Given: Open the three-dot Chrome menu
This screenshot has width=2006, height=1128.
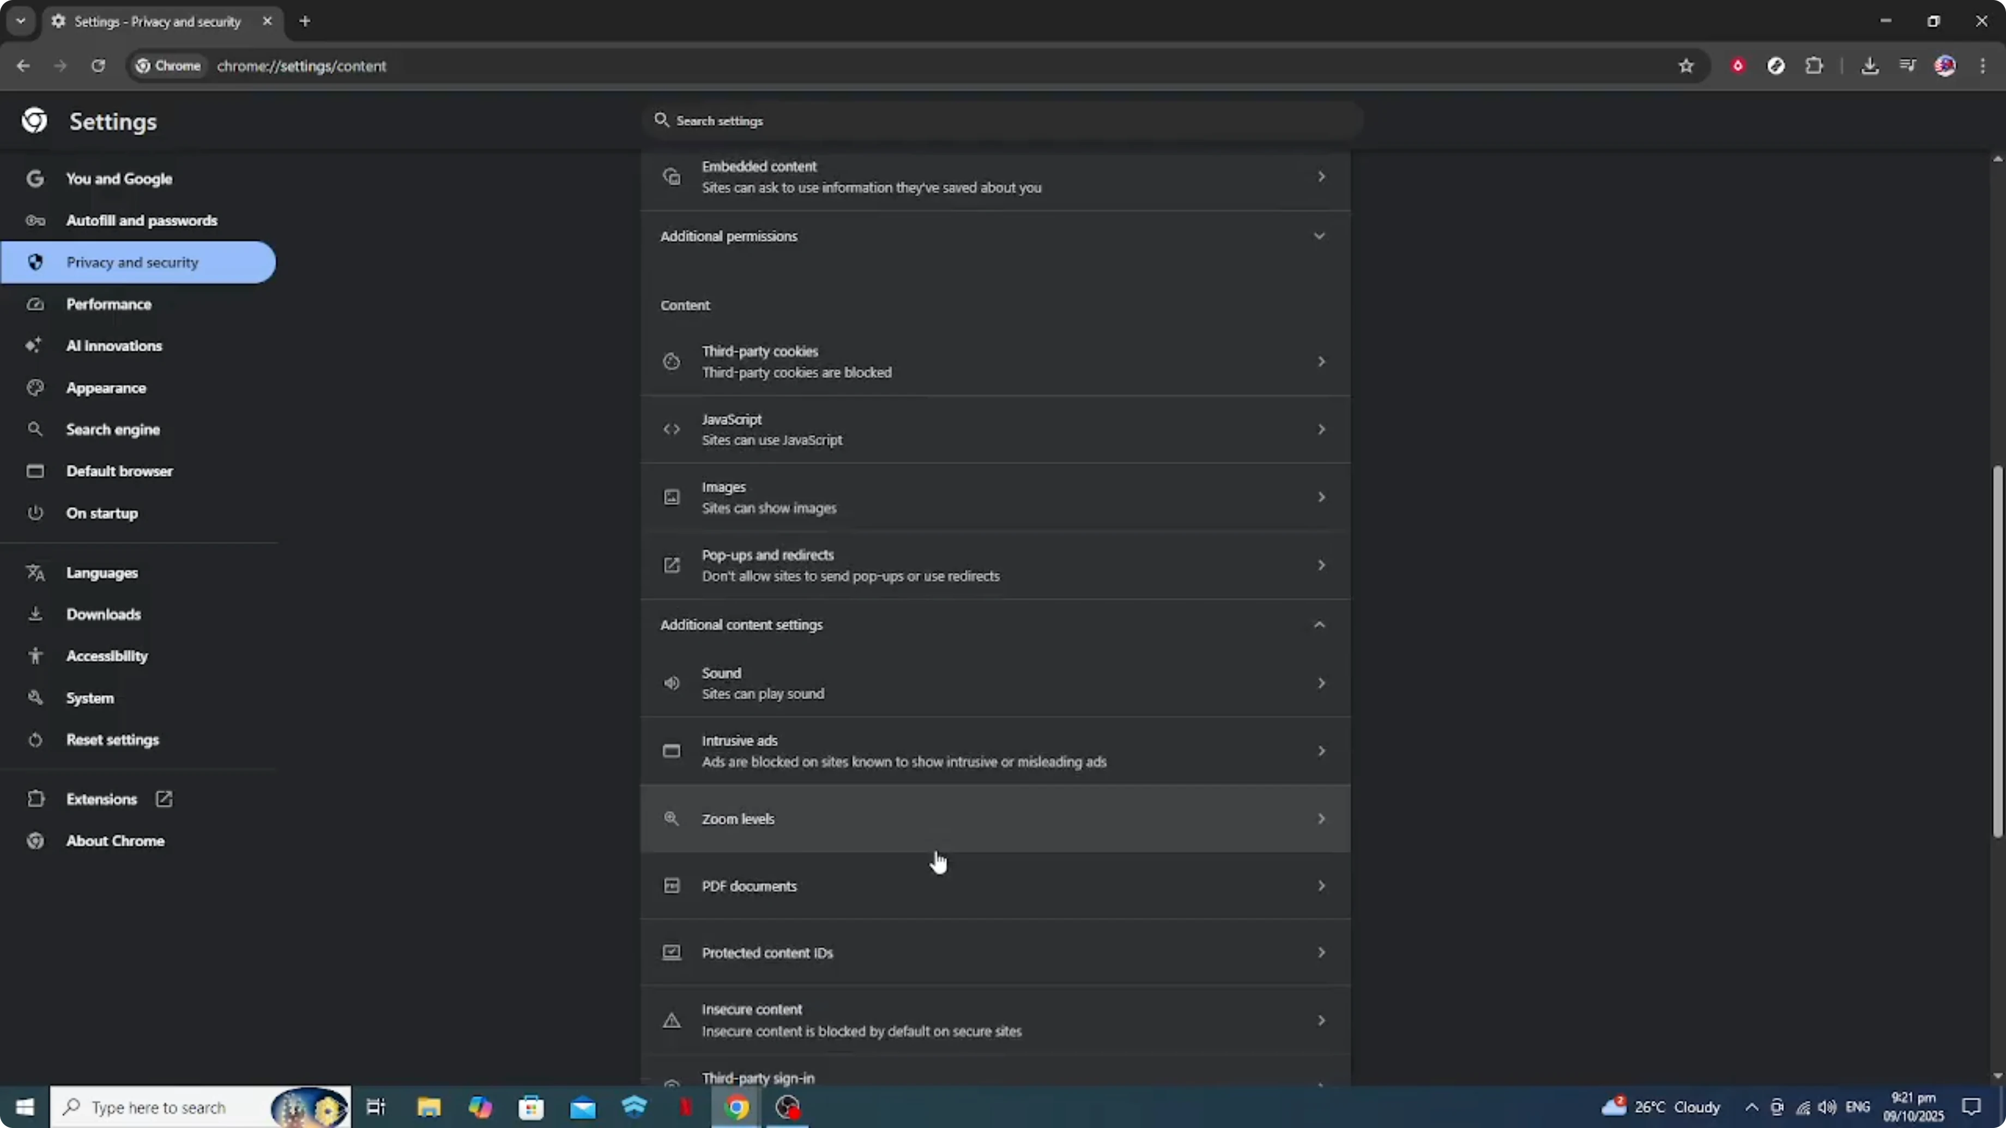Looking at the screenshot, I should [x=1984, y=66].
